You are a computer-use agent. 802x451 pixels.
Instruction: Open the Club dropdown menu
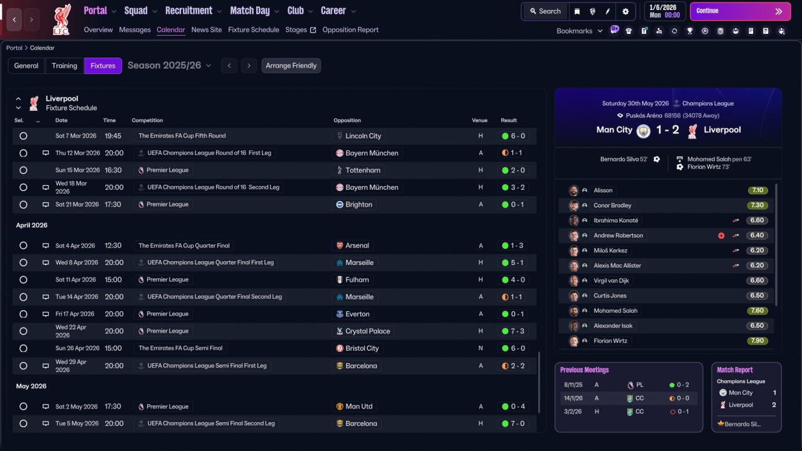(300, 11)
